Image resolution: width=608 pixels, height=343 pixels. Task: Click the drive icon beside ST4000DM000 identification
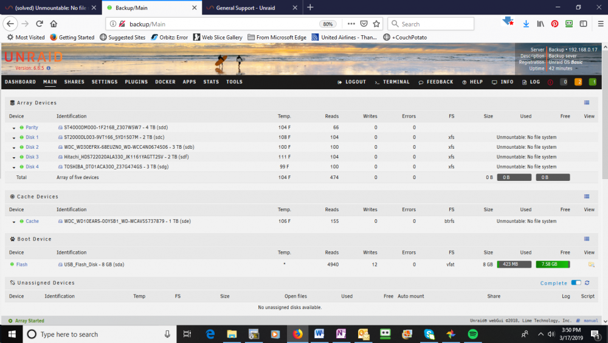(60, 127)
